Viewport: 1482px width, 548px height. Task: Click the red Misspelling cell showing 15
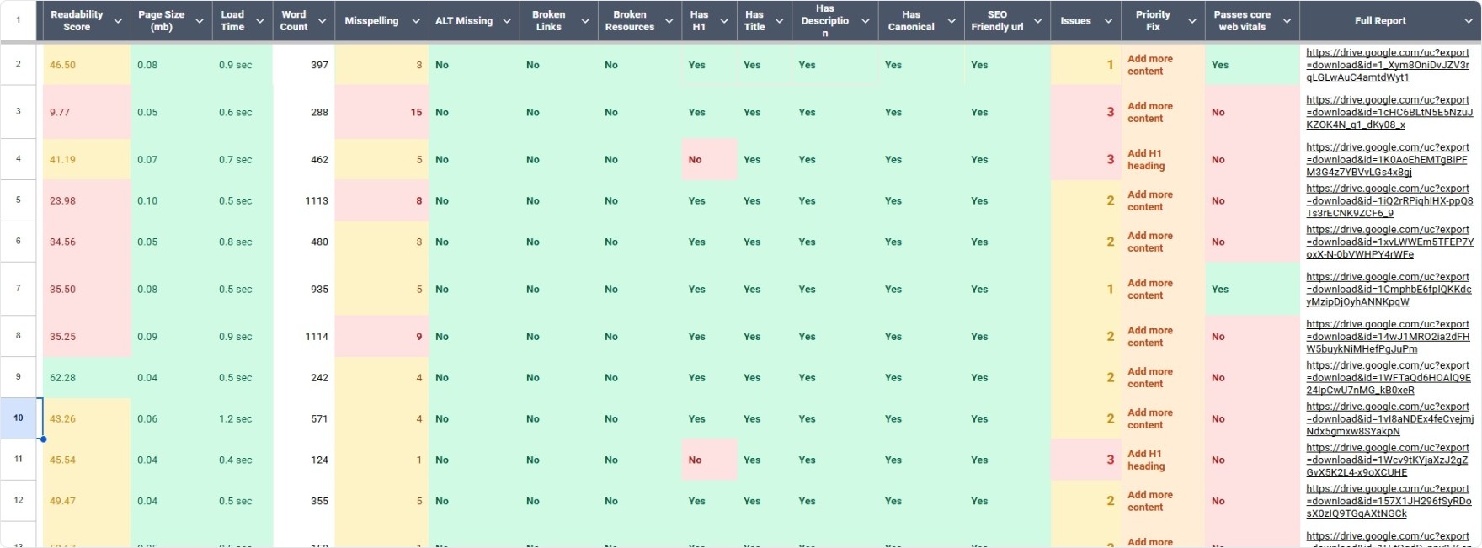pos(382,112)
